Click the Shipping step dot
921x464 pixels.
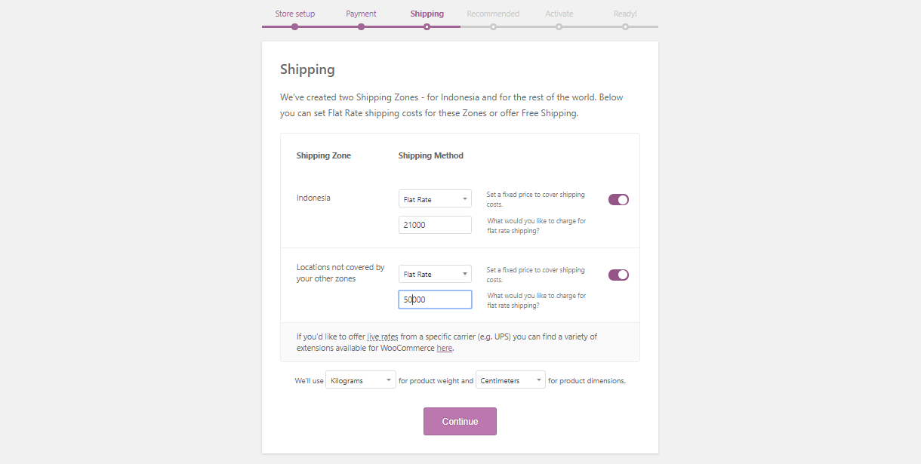[427, 27]
